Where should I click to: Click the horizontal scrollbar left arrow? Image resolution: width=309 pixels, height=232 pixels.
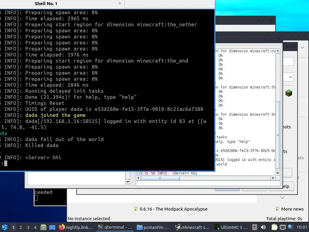coord(138,178)
